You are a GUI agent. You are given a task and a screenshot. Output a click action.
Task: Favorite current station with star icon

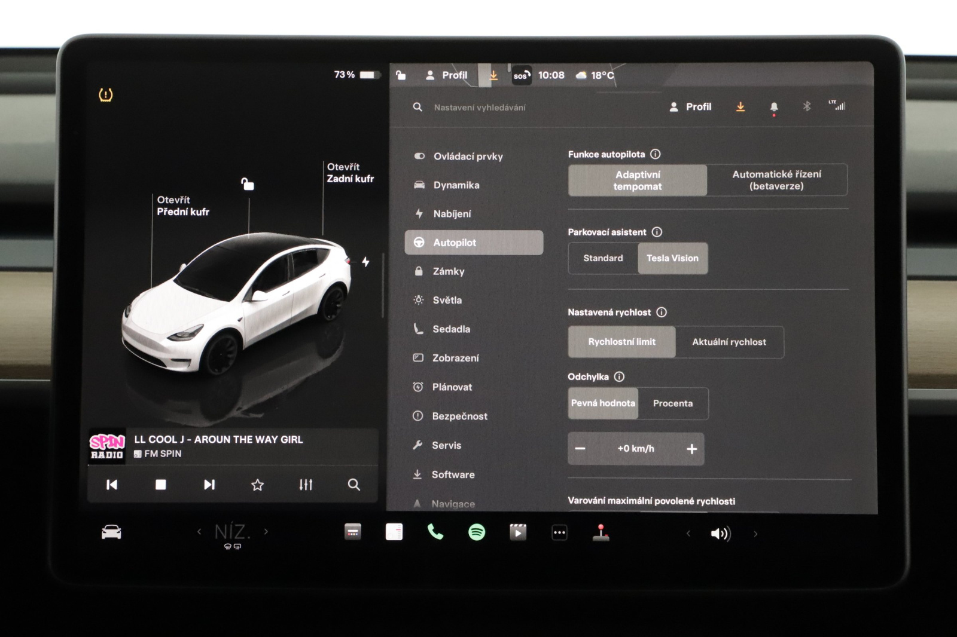point(257,485)
